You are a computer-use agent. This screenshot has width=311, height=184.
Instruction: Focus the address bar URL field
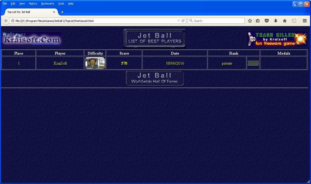(96, 21)
